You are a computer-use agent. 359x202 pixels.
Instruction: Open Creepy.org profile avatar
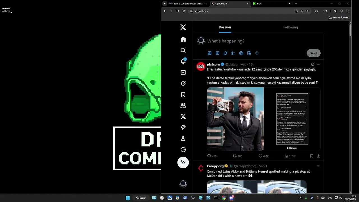click(201, 168)
